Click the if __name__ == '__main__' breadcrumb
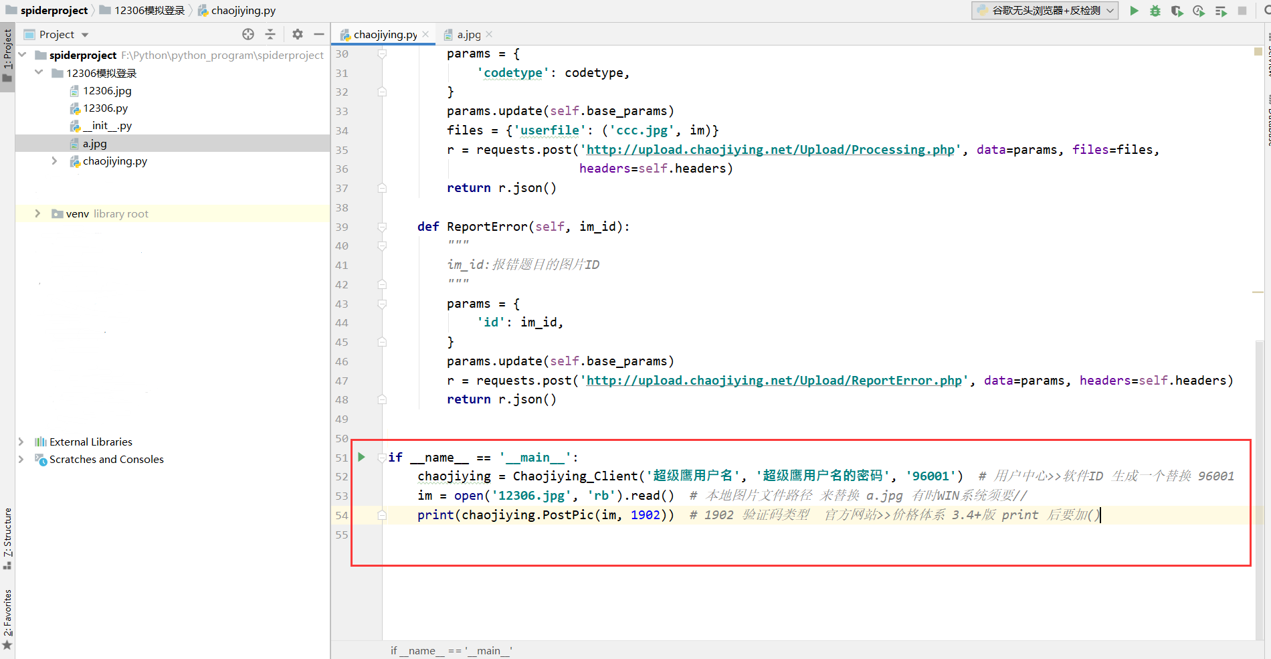Image resolution: width=1271 pixels, height=659 pixels. 452,650
